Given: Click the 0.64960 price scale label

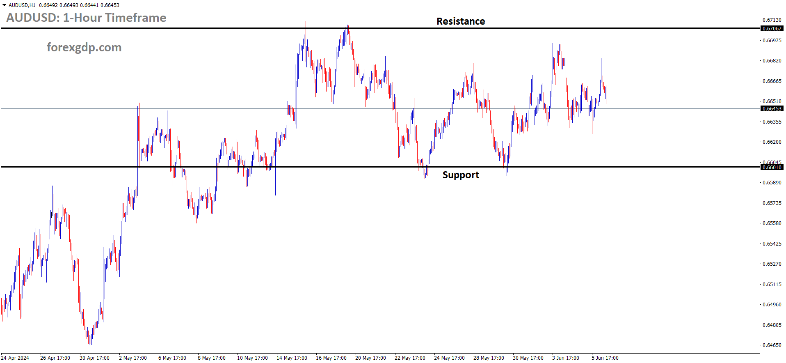Looking at the screenshot, I should 772,304.
